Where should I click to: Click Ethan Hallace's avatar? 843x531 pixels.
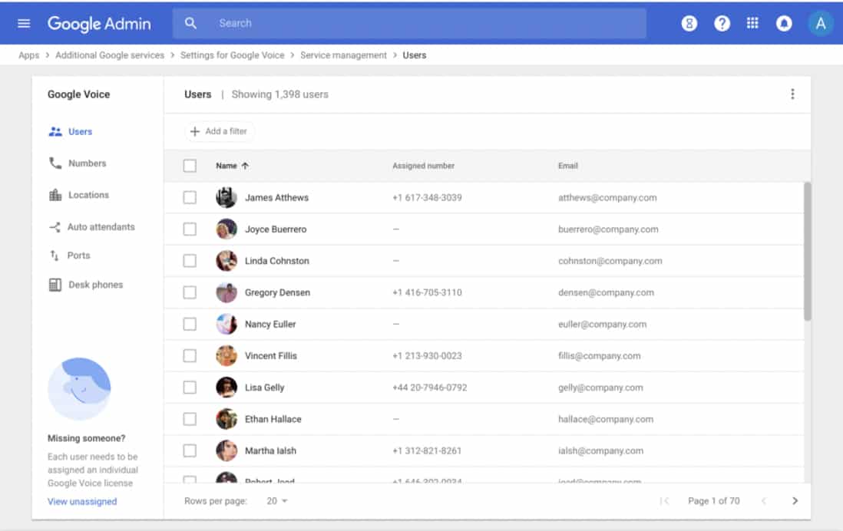click(x=226, y=419)
